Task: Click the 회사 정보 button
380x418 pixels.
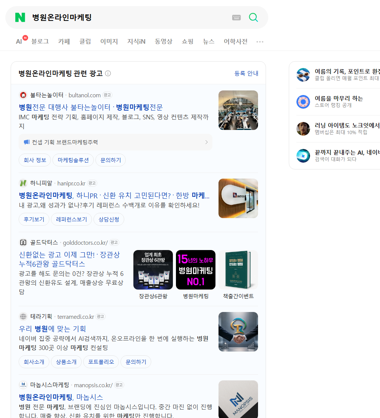Action: tap(35, 160)
